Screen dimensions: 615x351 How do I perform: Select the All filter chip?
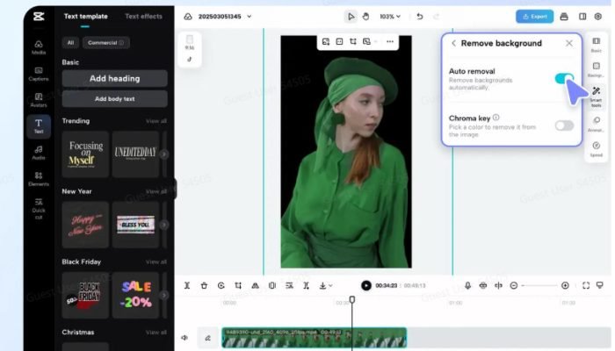[70, 43]
